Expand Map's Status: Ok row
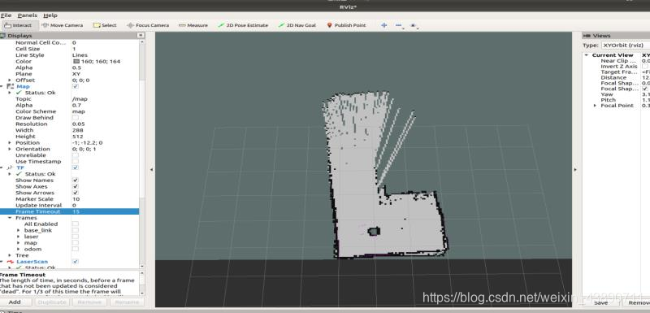Image resolution: width=650 pixels, height=313 pixels. coord(10,93)
